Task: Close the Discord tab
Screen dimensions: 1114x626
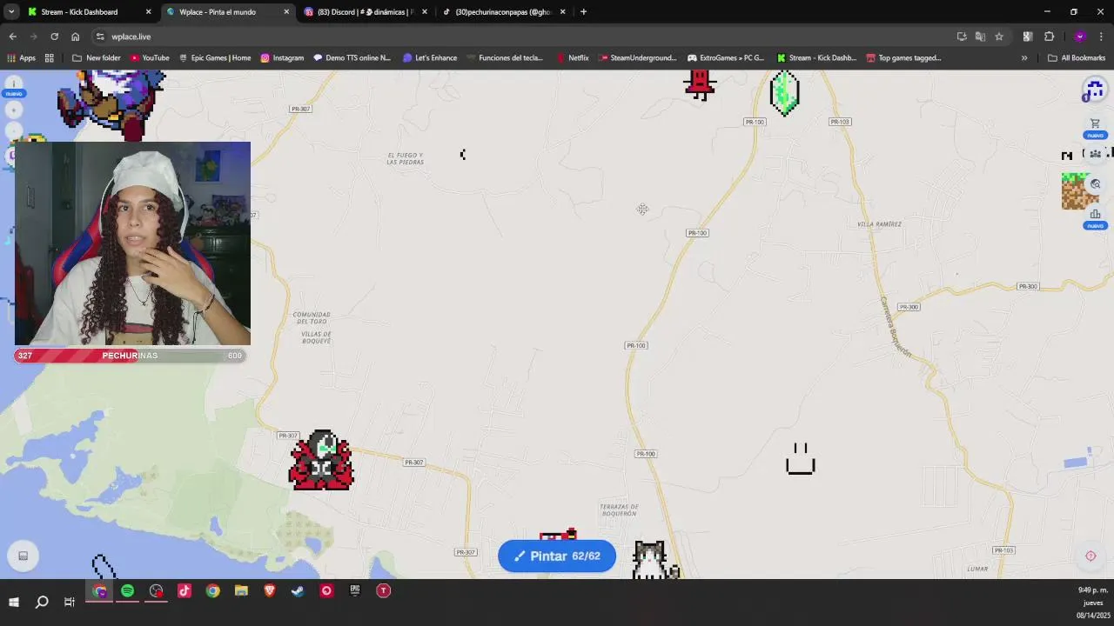Action: point(425,12)
